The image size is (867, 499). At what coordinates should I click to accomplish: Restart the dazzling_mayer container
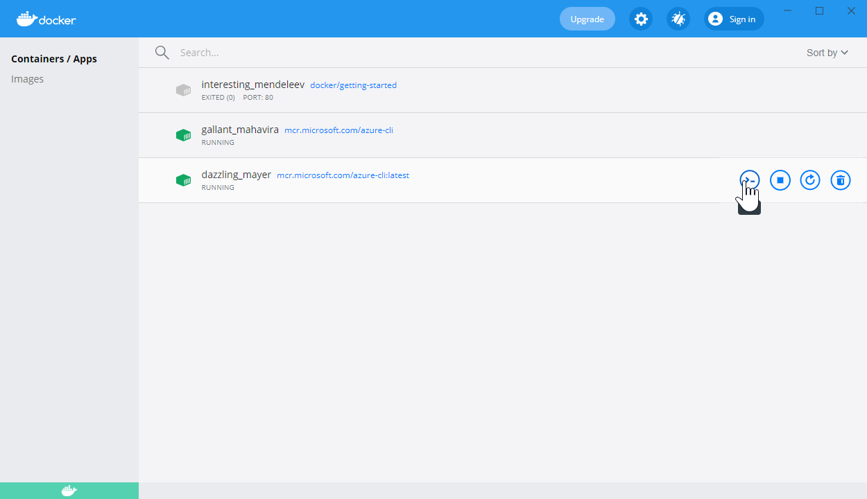pos(810,181)
